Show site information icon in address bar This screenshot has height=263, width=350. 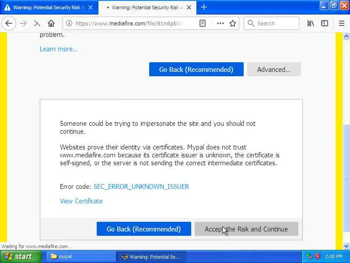coord(69,23)
